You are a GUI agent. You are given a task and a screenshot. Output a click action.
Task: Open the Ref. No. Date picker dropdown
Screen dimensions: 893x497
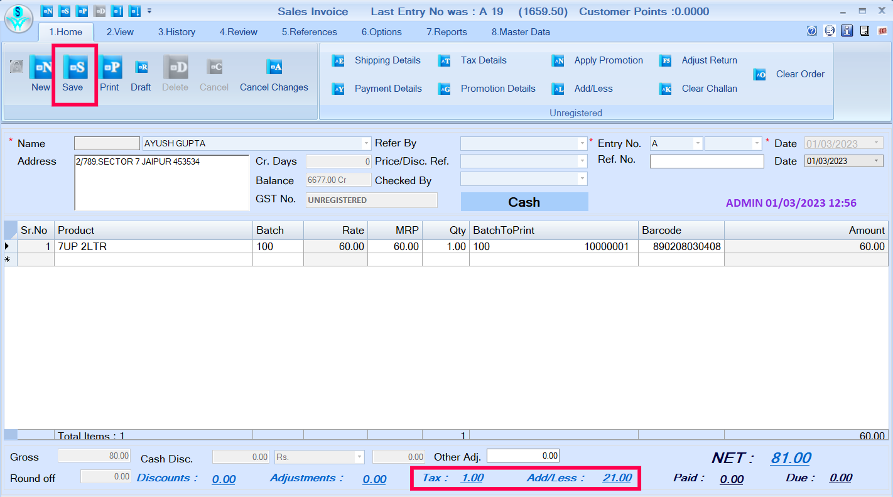pyautogui.click(x=878, y=161)
